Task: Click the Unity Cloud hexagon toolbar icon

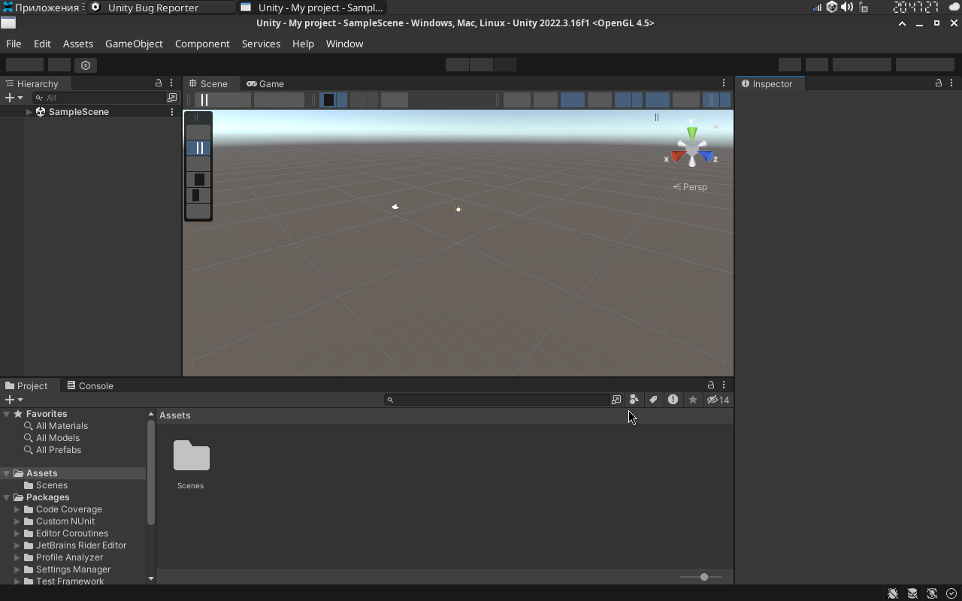Action: pos(86,65)
